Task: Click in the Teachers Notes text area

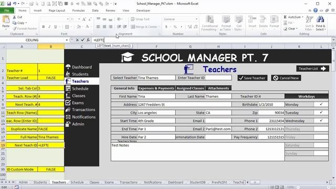Action: (x=197, y=152)
